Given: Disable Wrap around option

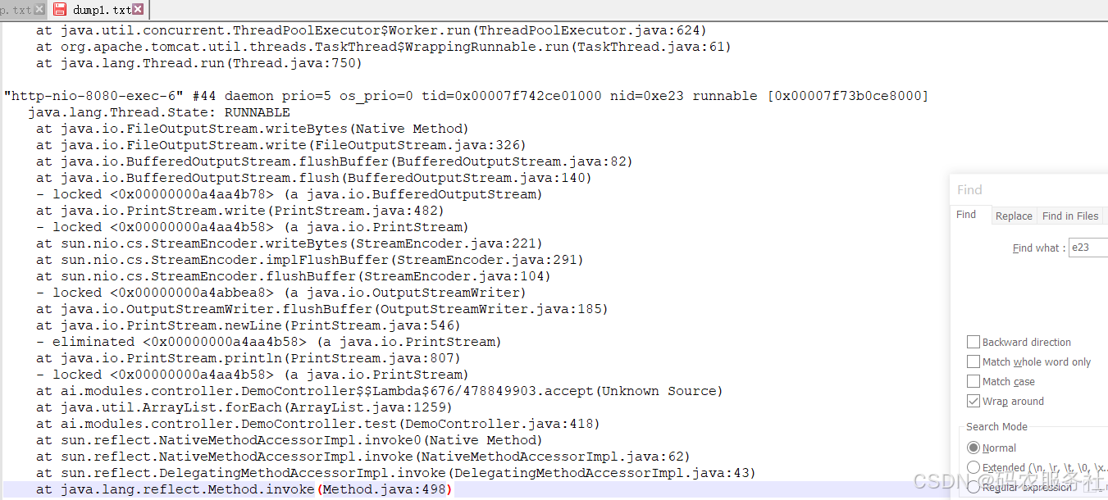Looking at the screenshot, I should tap(974, 401).
